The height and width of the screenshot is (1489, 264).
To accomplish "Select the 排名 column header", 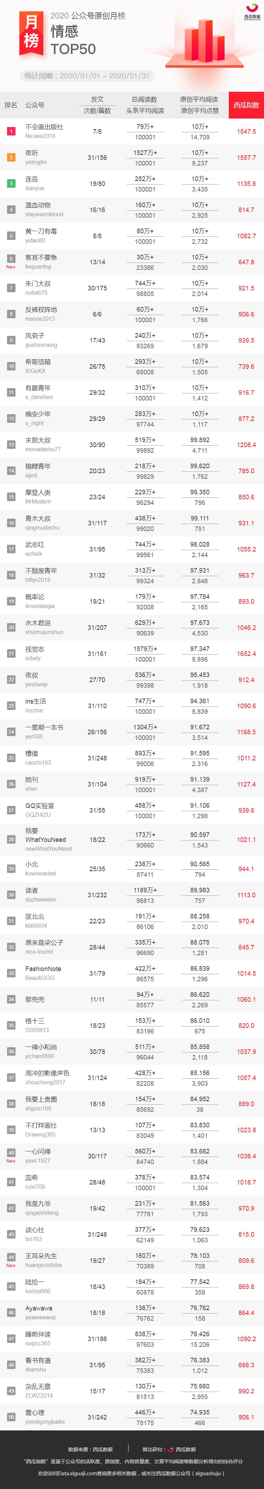I will [x=11, y=105].
